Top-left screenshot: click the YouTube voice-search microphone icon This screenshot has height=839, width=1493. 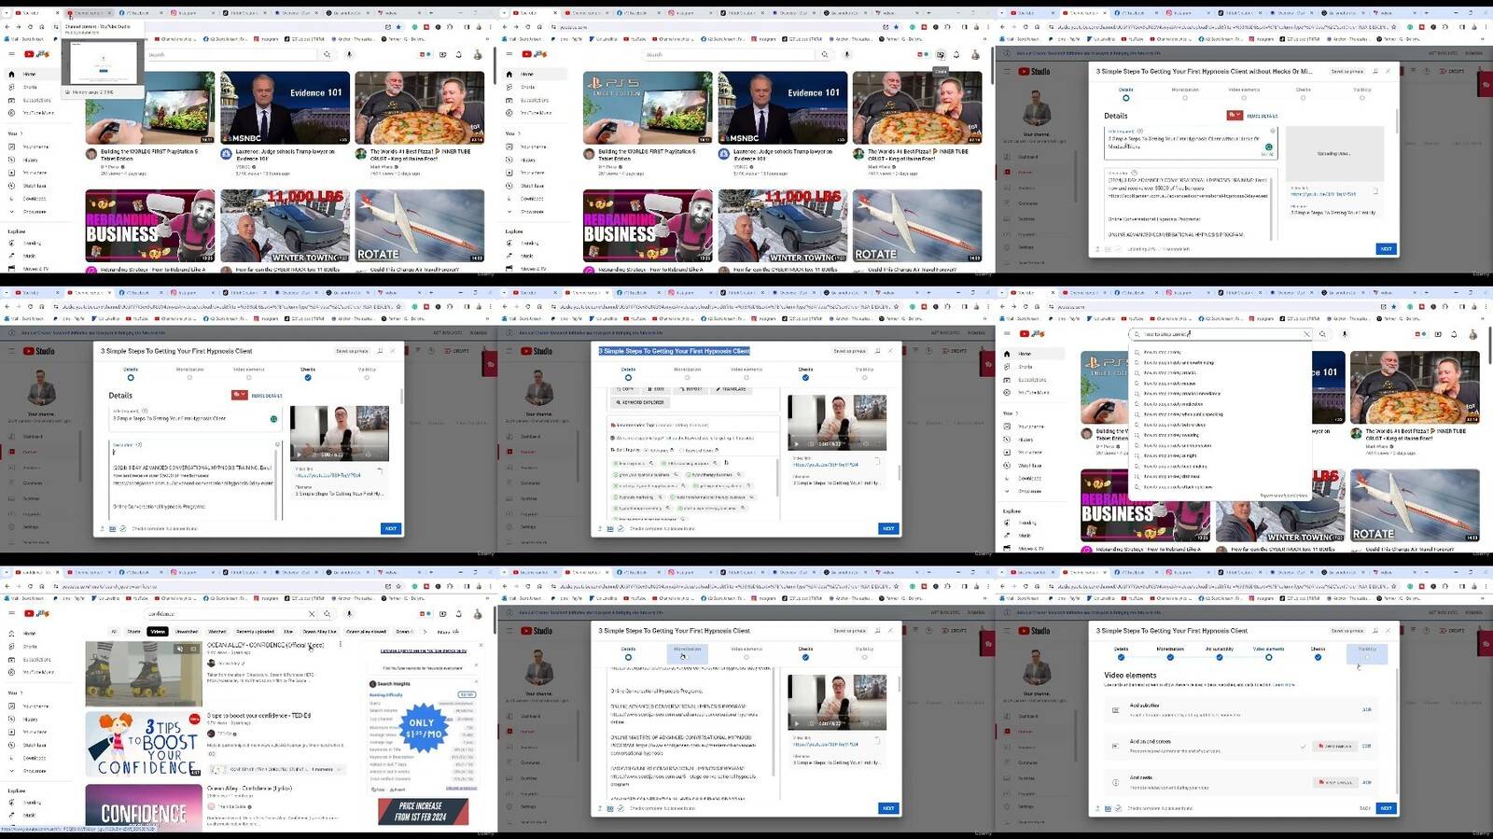[349, 54]
